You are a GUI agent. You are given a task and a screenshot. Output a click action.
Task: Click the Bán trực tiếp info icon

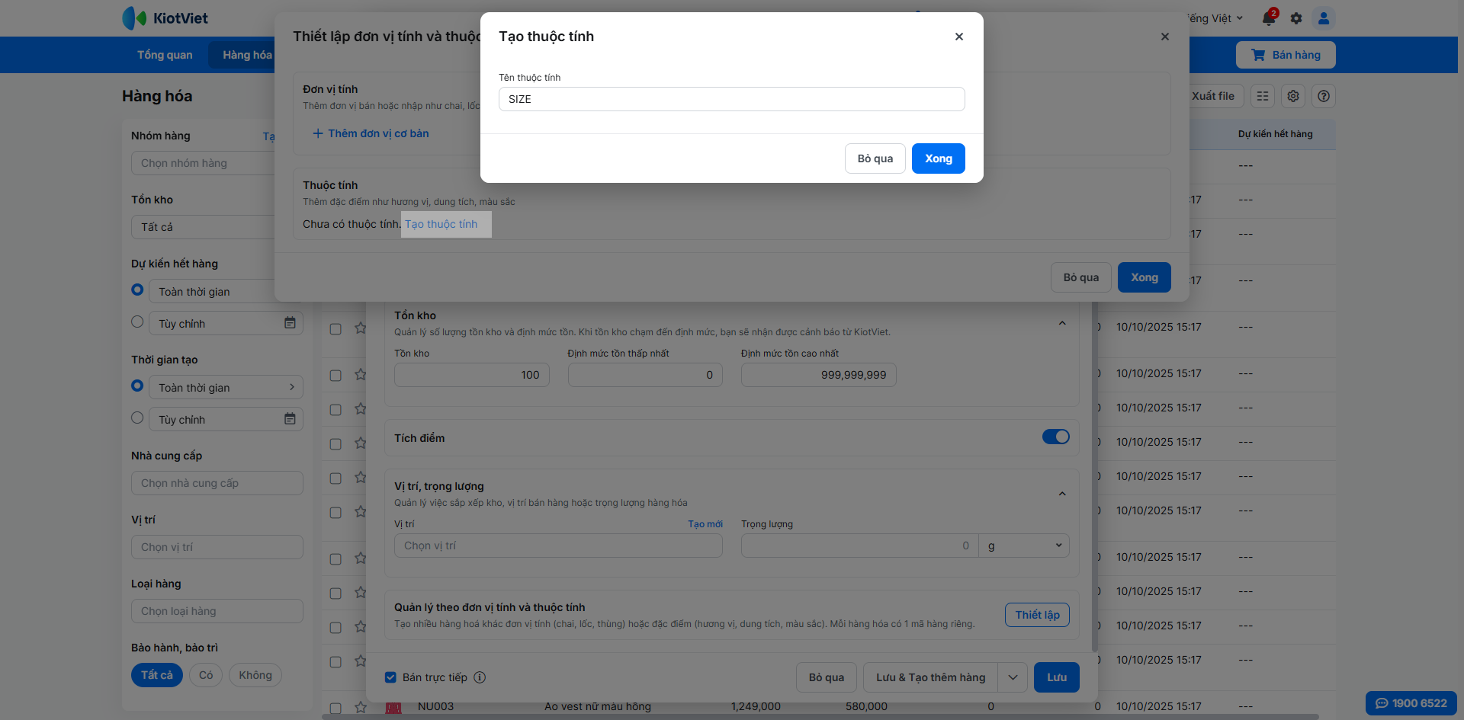tap(480, 677)
